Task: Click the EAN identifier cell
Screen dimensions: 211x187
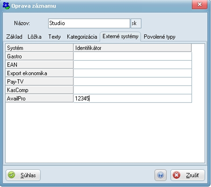Action: tap(133, 65)
